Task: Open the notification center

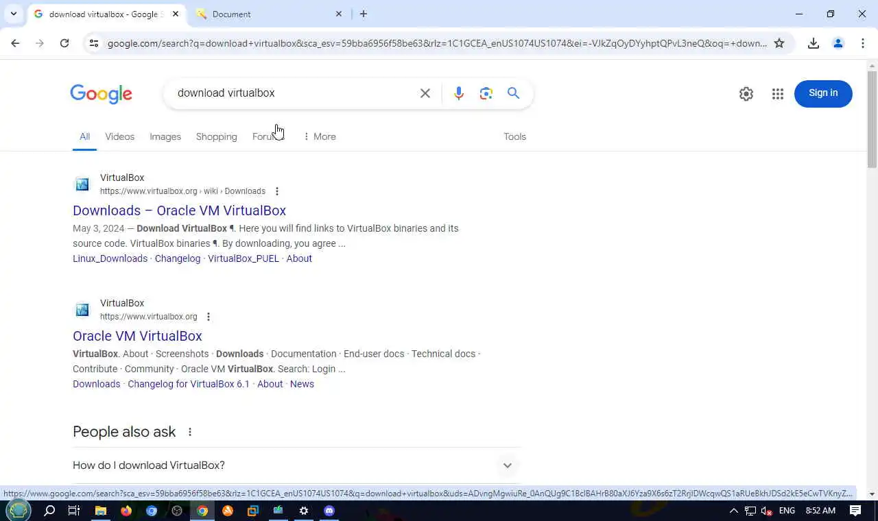Action: [x=855, y=511]
